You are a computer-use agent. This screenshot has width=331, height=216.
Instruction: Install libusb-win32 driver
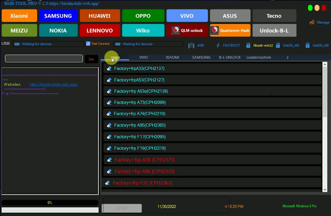(x=260, y=45)
